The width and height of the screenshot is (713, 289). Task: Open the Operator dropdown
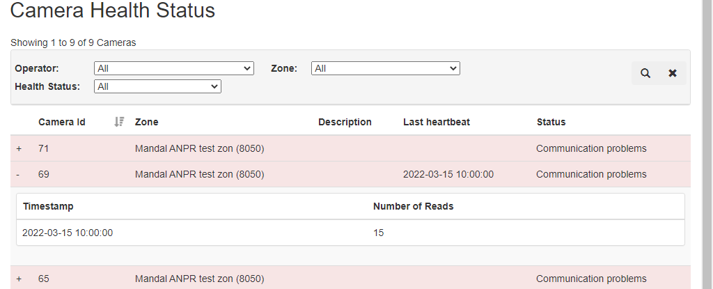(x=173, y=68)
